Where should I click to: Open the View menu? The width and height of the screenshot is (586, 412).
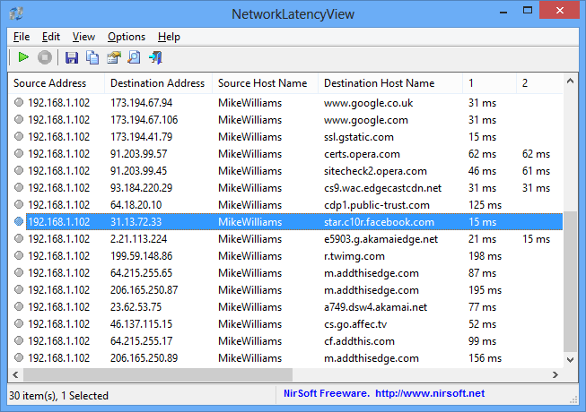pyautogui.click(x=83, y=37)
